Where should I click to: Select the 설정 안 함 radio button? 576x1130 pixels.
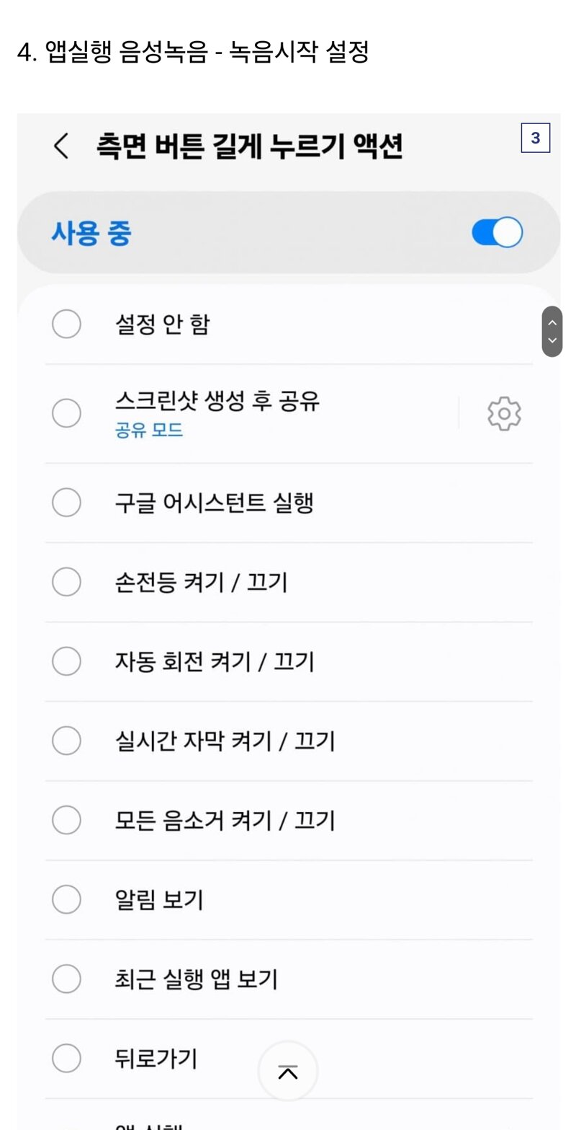(66, 324)
